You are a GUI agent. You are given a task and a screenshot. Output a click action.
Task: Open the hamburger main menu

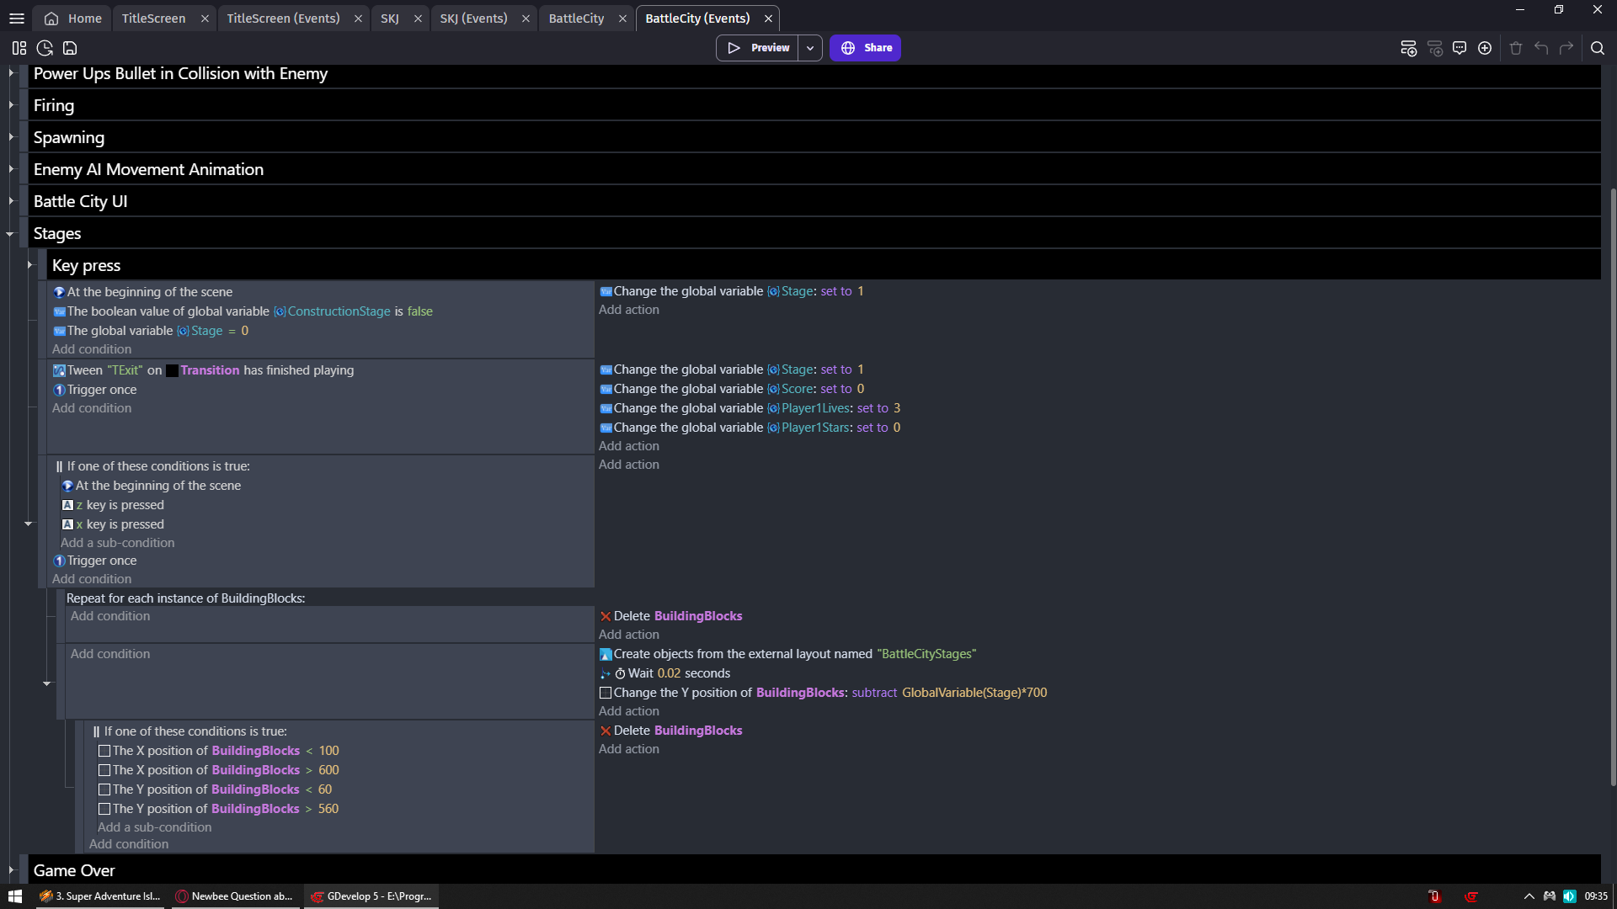point(16,18)
